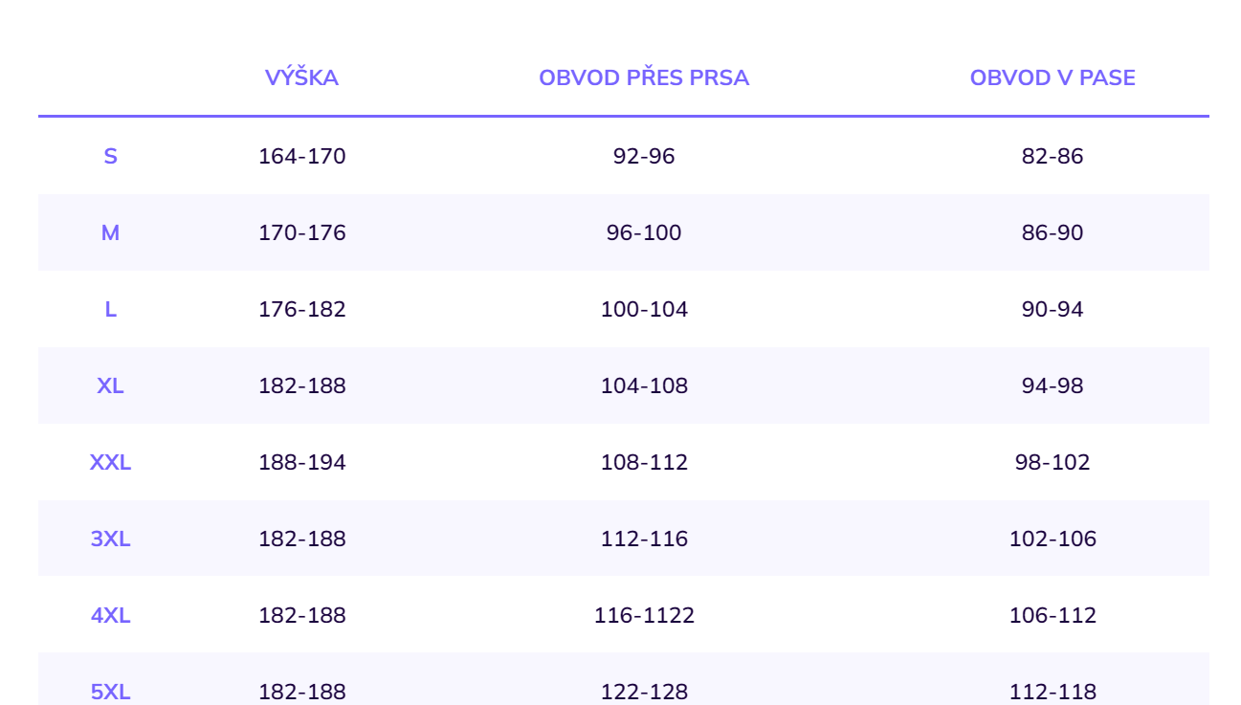Select the 5XL size row label
This screenshot has height=705, width=1241.
pyautogui.click(x=110, y=692)
